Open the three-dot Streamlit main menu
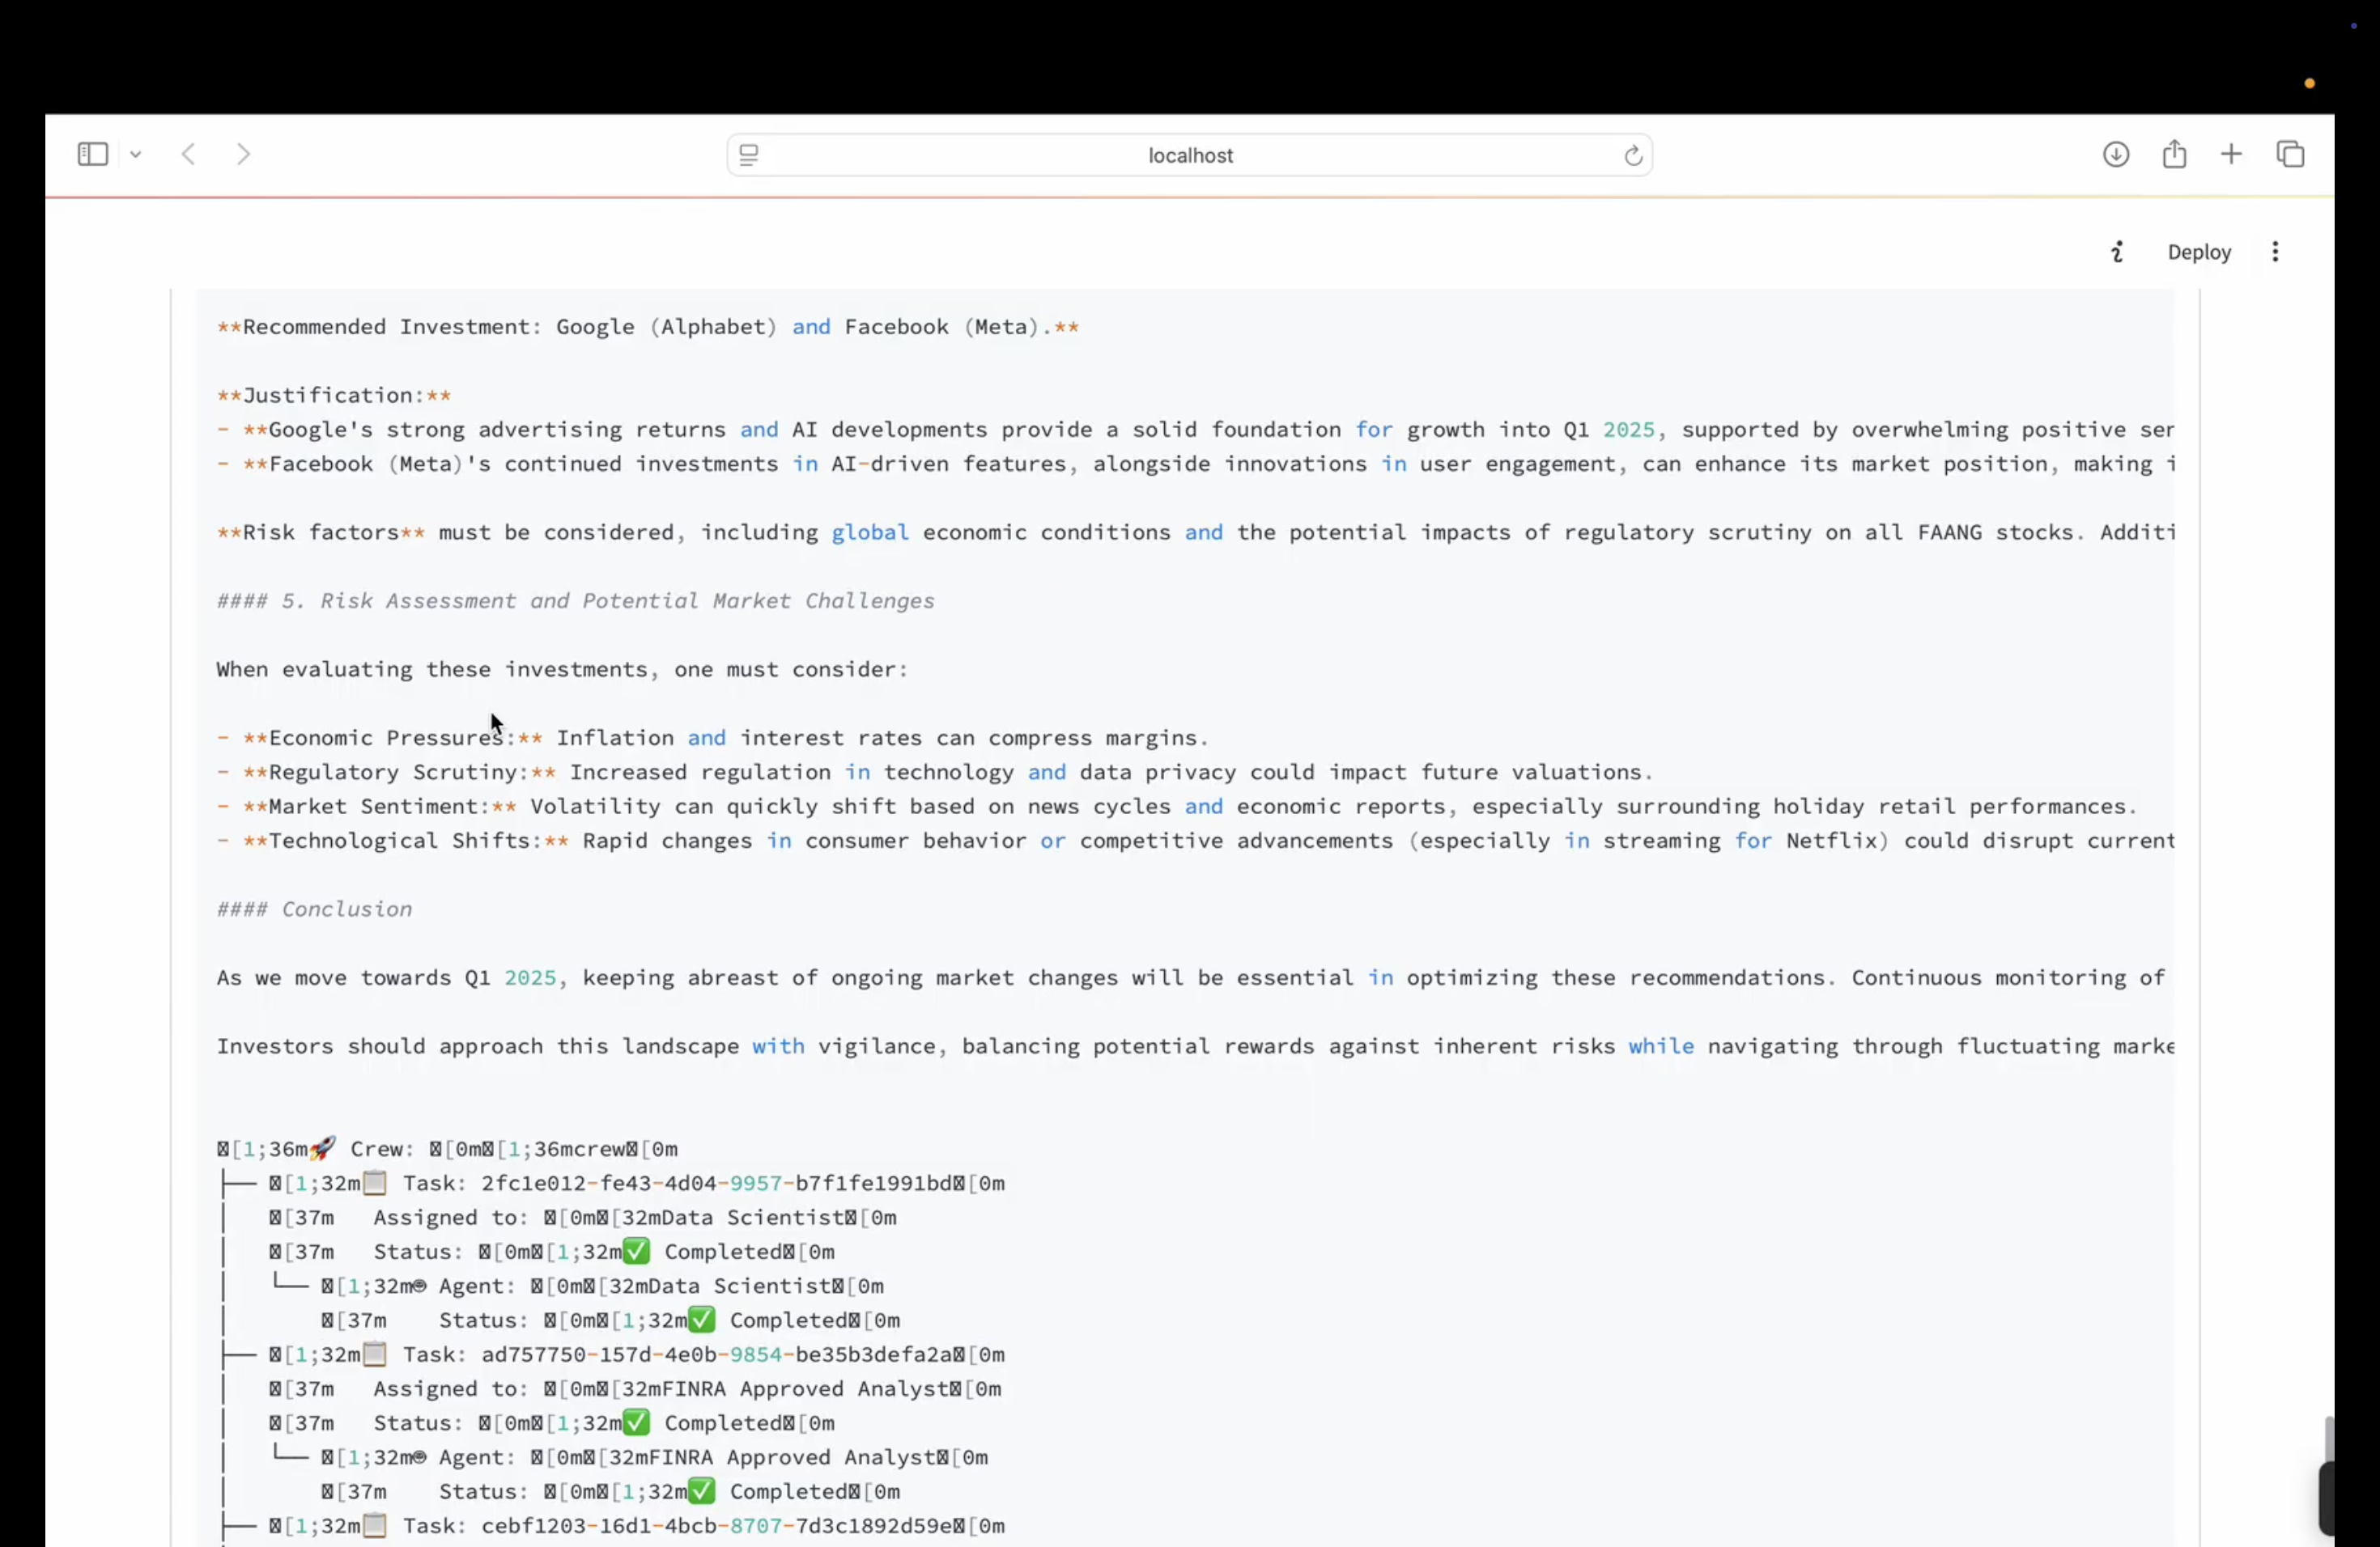The width and height of the screenshot is (2380, 1547). (2275, 252)
